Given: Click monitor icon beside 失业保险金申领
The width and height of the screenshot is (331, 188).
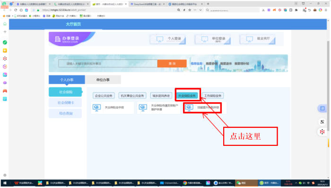Looking at the screenshot, I should pos(96,107).
